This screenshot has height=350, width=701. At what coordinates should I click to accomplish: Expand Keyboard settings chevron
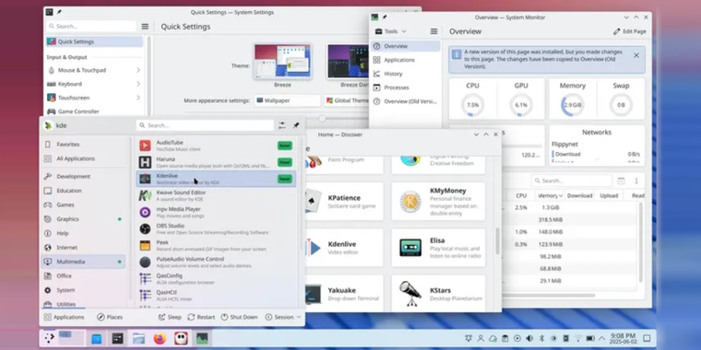click(x=138, y=84)
